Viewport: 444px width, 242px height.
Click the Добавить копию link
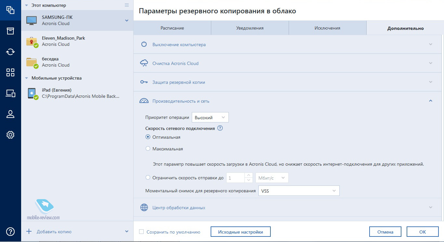click(54, 232)
